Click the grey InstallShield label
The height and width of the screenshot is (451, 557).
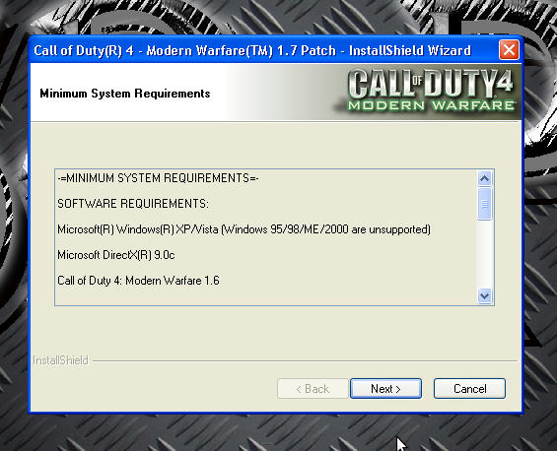click(x=60, y=360)
